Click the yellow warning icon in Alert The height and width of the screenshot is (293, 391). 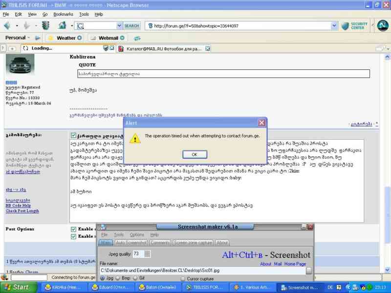(x=135, y=139)
